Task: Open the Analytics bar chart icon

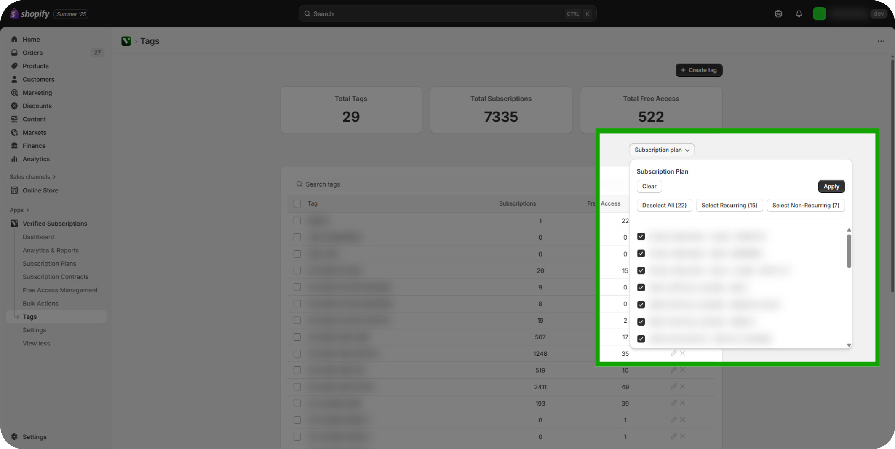Action: tap(14, 159)
